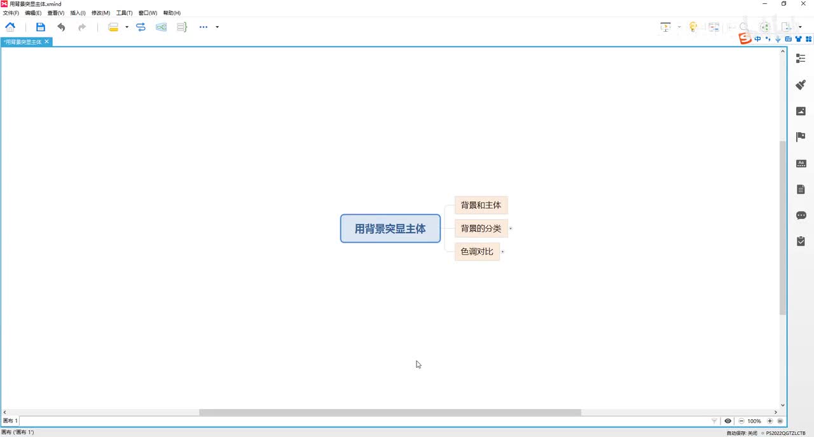Screen dimensions: 814x437
Task: Open the 查看(V) menu
Action: pos(56,13)
